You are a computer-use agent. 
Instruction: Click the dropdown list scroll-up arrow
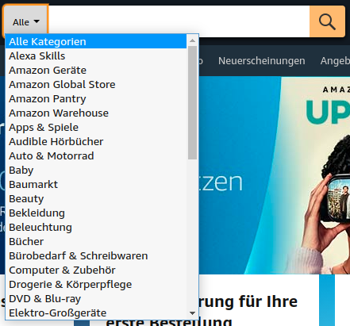(x=192, y=40)
